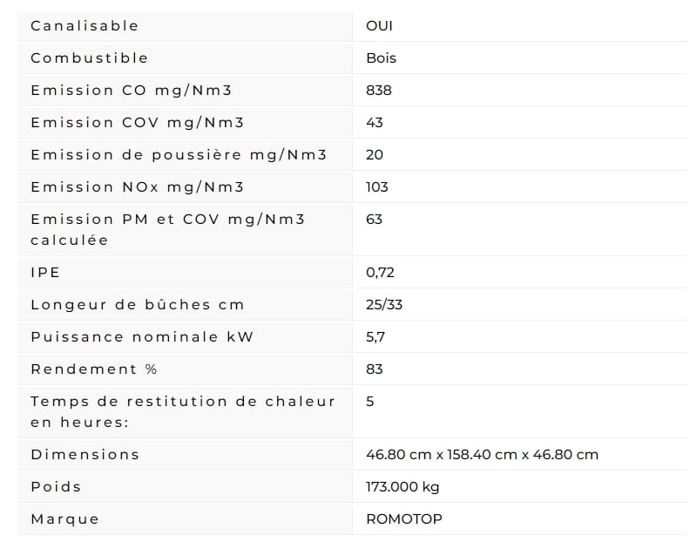The width and height of the screenshot is (697, 549).
Task: Click the Marque row label
Action: coord(64,518)
